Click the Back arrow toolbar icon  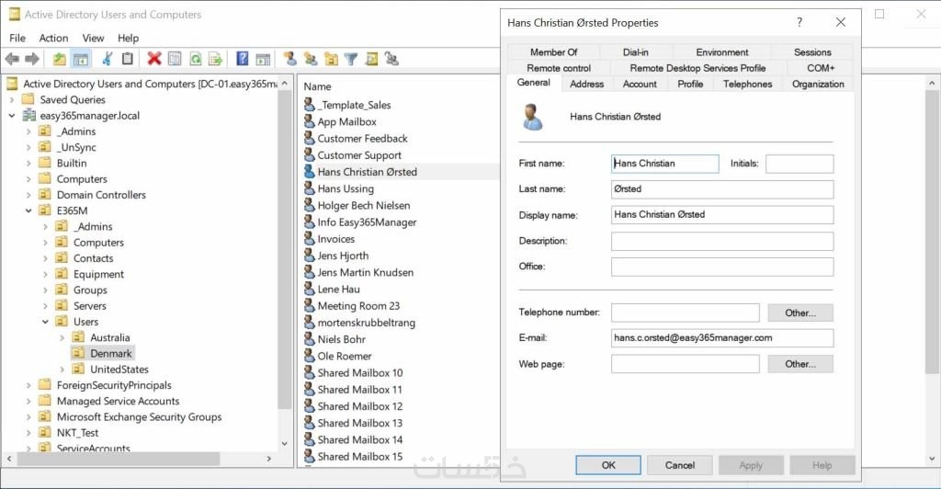(x=12, y=59)
